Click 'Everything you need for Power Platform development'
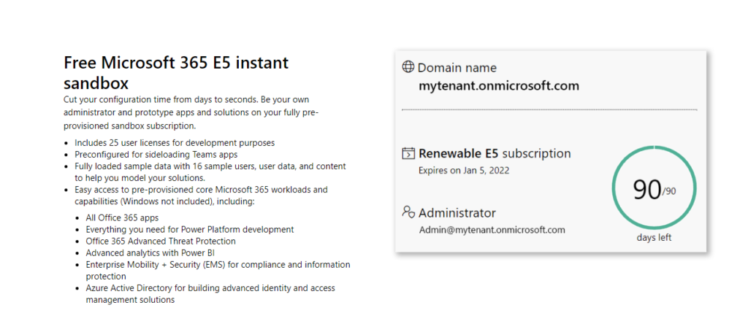 point(190,230)
